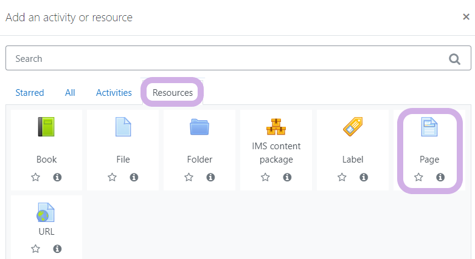Choose the File resource icon
This screenshot has height=259, width=475.
[123, 127]
